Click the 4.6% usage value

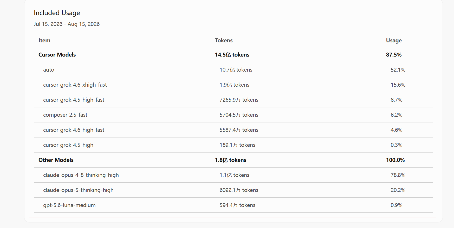click(396, 130)
